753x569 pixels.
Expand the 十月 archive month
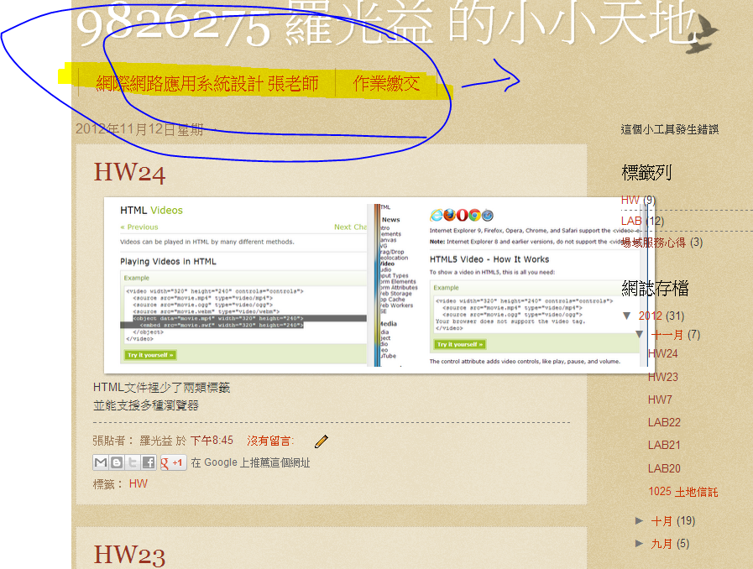(x=639, y=520)
